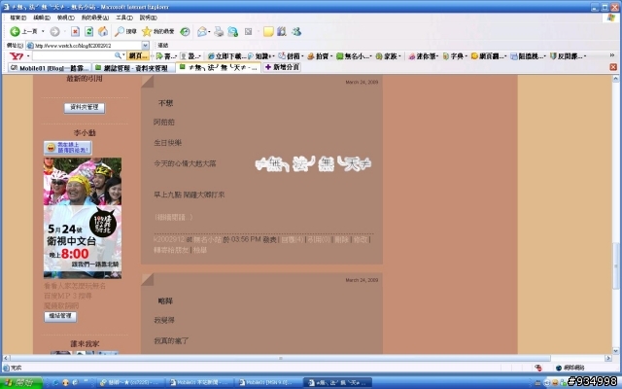The width and height of the screenshot is (622, 389).
Task: Click the 刪除 delete post link
Action: coord(341,240)
